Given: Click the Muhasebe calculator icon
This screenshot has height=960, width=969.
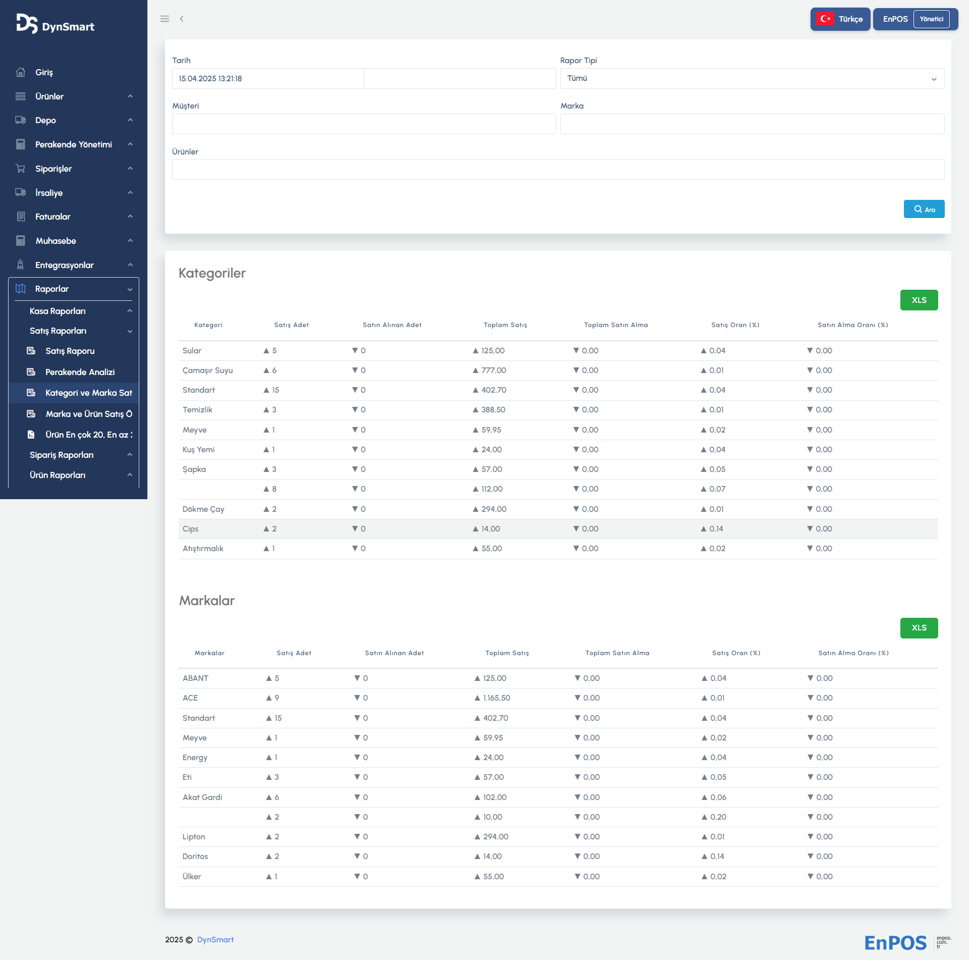Looking at the screenshot, I should click(20, 241).
